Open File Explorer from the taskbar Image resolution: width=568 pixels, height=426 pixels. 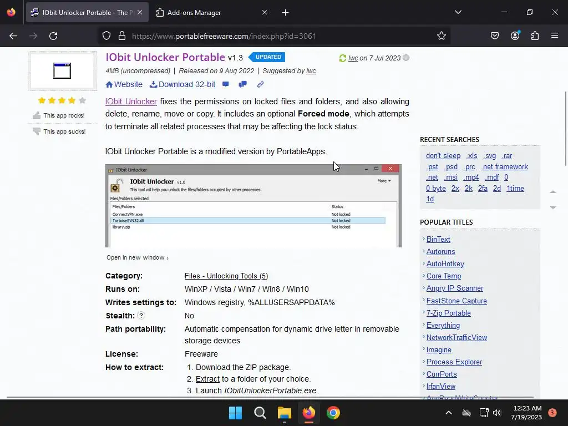tap(285, 413)
